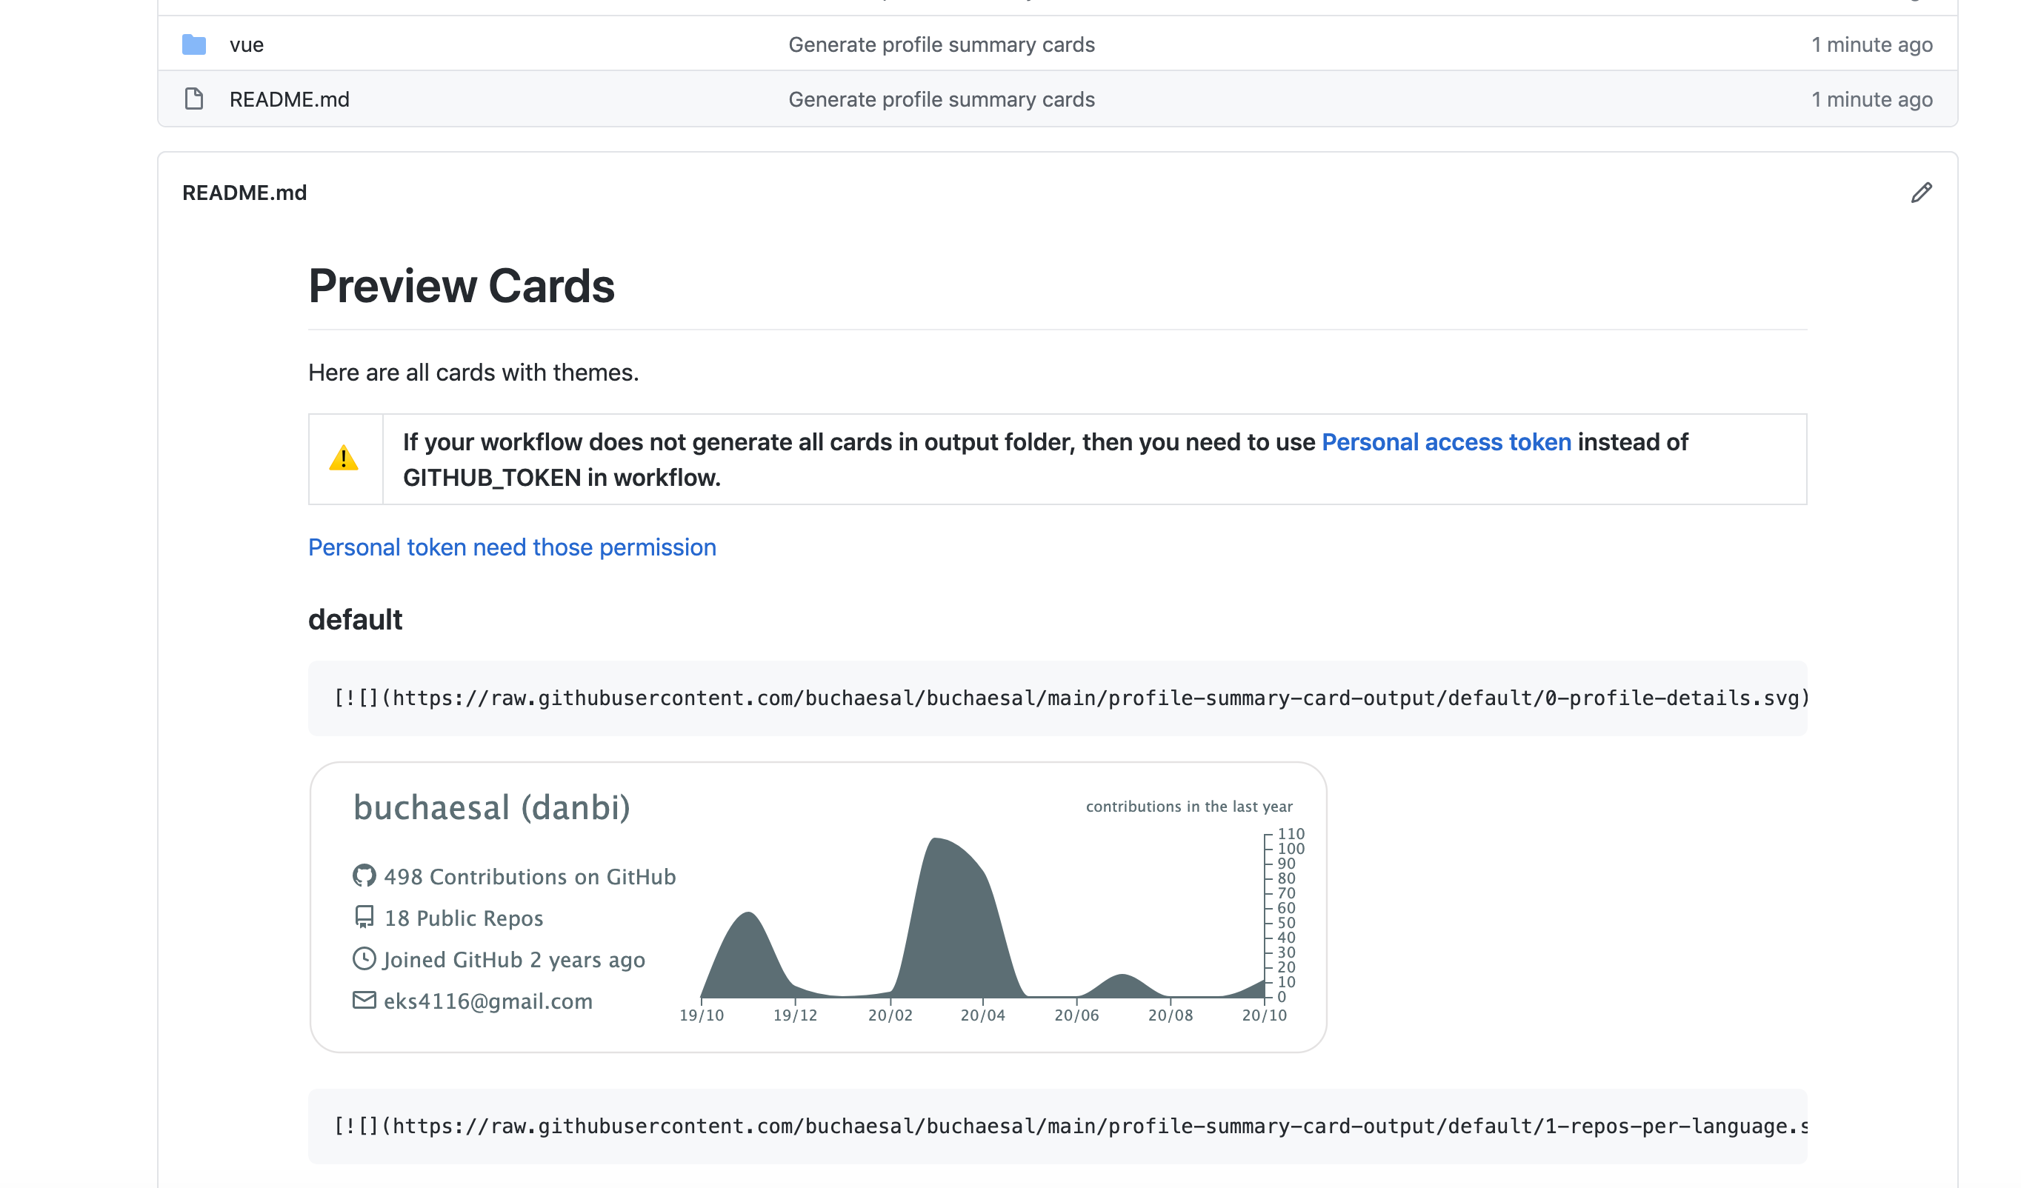Click the envelope icon beside the email

click(364, 1001)
